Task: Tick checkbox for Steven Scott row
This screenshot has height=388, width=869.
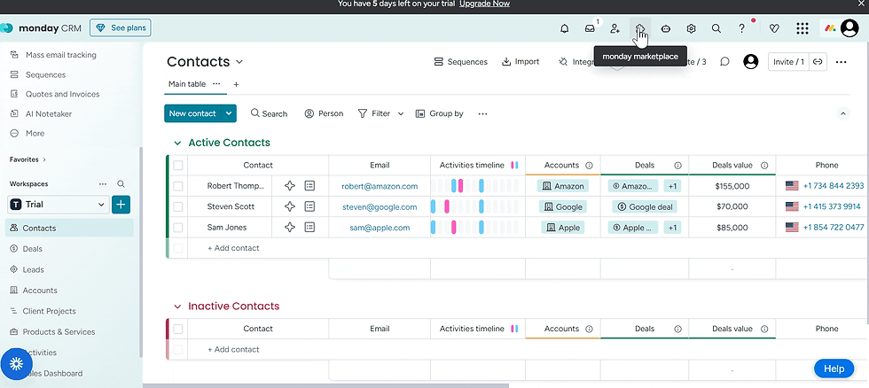Action: click(x=178, y=206)
